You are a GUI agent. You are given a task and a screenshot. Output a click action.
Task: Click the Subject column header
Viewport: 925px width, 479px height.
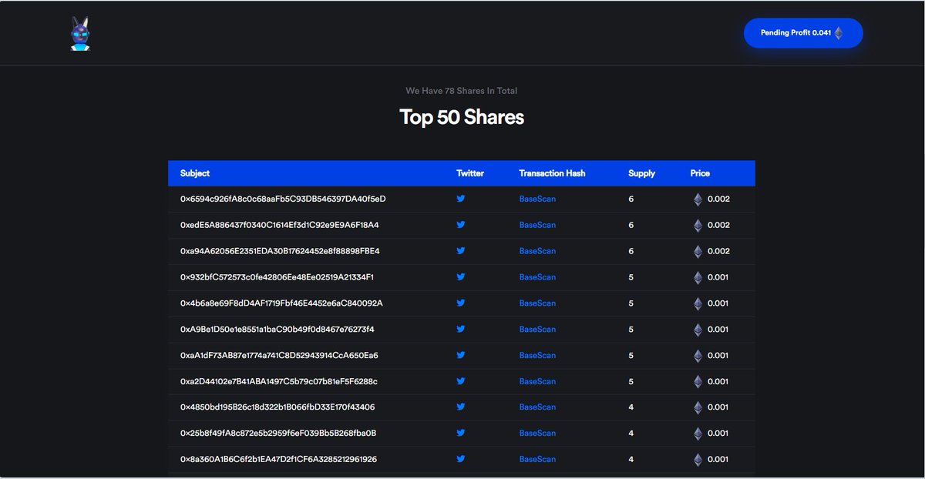point(195,173)
